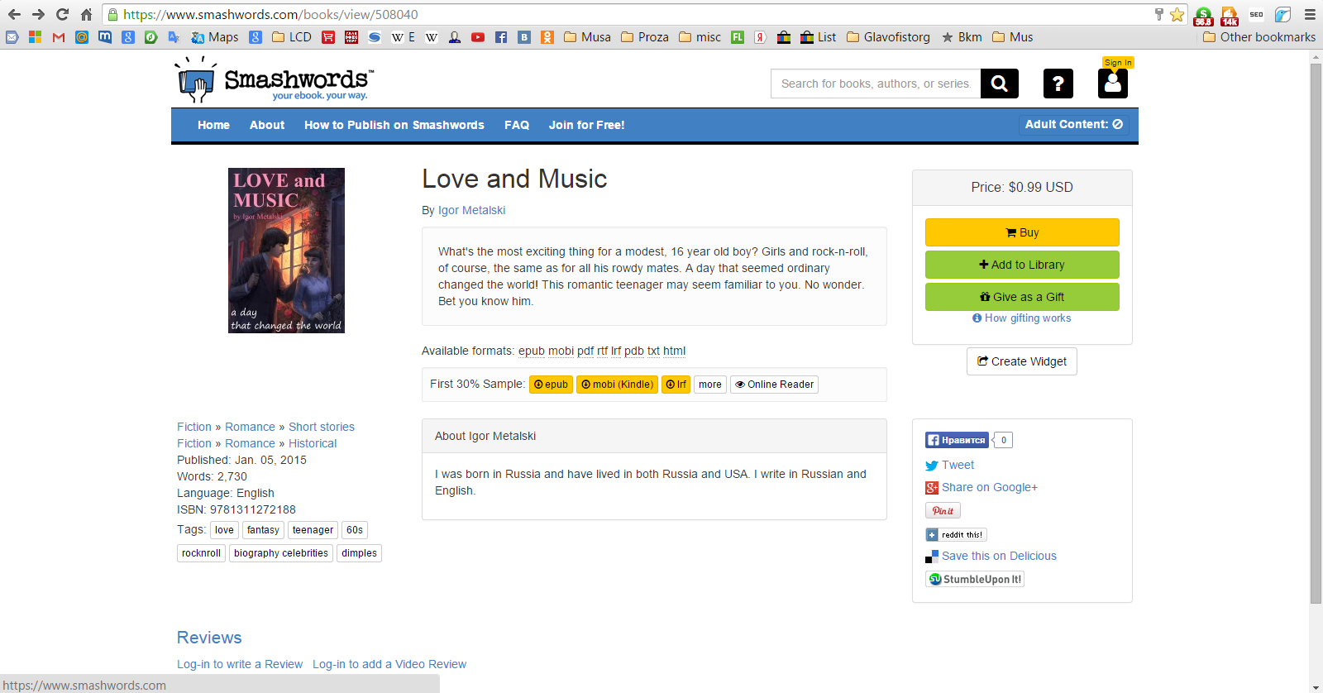1323x693 pixels.
Task: Open the FAQ menu item
Action: pyautogui.click(x=517, y=125)
